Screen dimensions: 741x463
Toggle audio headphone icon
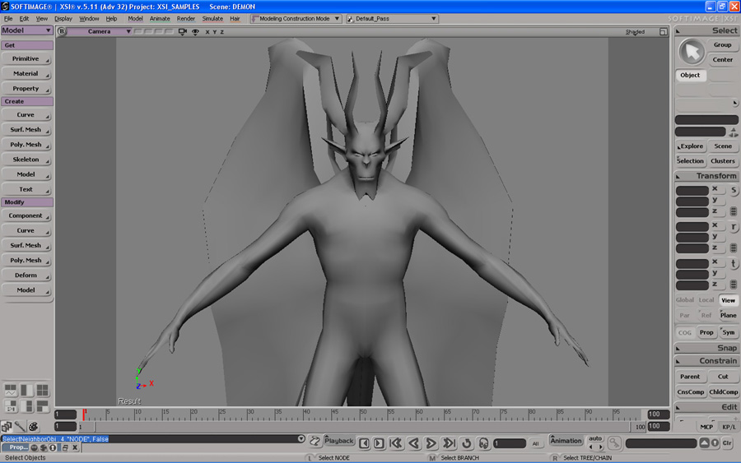pos(483,443)
